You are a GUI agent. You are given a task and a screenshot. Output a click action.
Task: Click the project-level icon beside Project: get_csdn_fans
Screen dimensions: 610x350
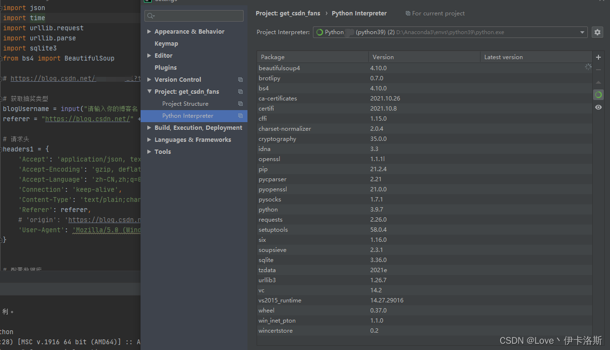240,92
